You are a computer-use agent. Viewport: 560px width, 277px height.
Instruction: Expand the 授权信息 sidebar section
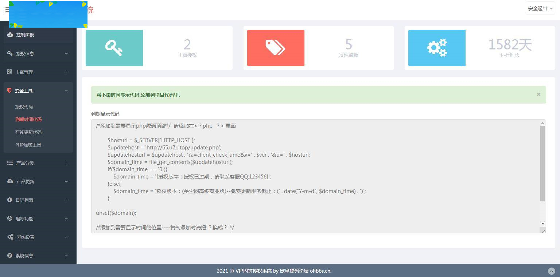[x=66, y=53]
